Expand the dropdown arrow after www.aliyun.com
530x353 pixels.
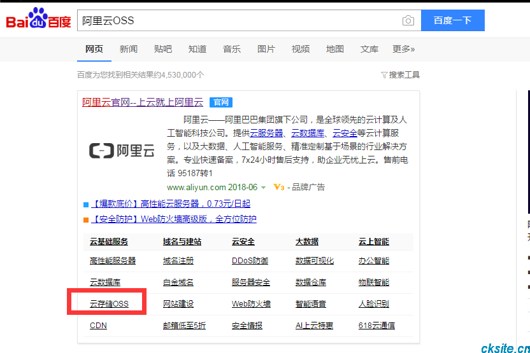(x=263, y=188)
